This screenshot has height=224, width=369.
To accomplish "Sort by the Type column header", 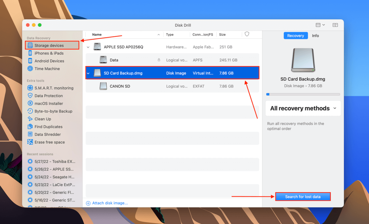I will [170, 35].
